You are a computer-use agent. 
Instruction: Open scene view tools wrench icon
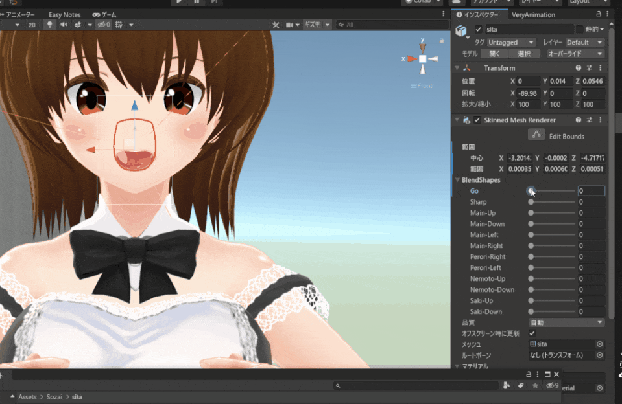click(x=276, y=25)
